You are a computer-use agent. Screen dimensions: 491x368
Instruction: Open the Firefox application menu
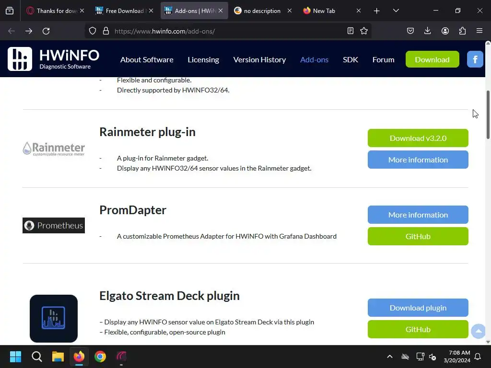click(479, 31)
